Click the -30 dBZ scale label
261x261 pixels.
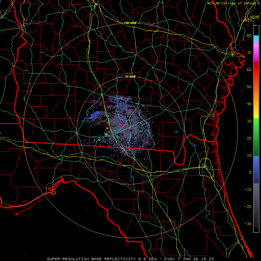248,224
